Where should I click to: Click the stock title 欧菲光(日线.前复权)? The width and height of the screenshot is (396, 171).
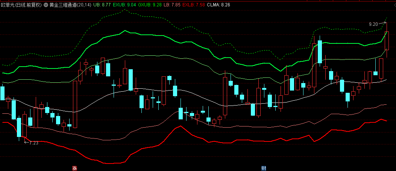[x=21, y=4]
